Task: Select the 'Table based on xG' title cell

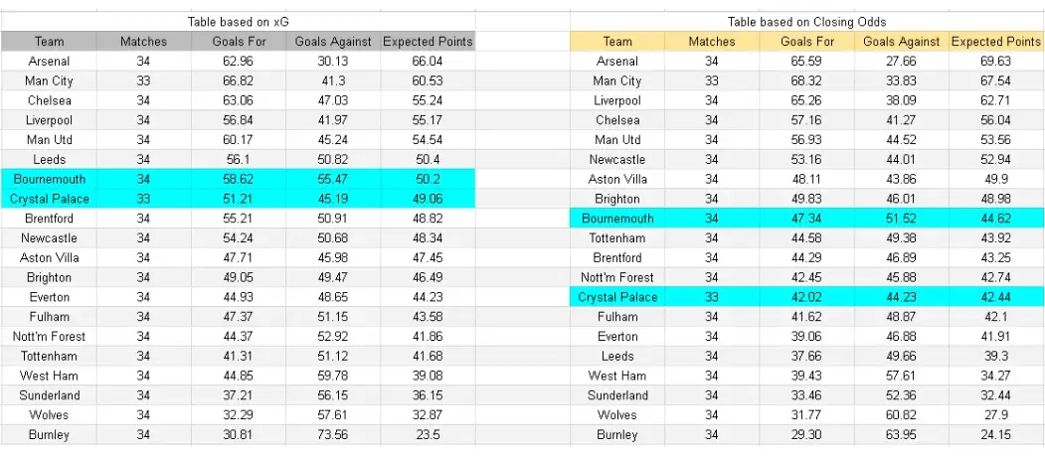Action: point(238,21)
